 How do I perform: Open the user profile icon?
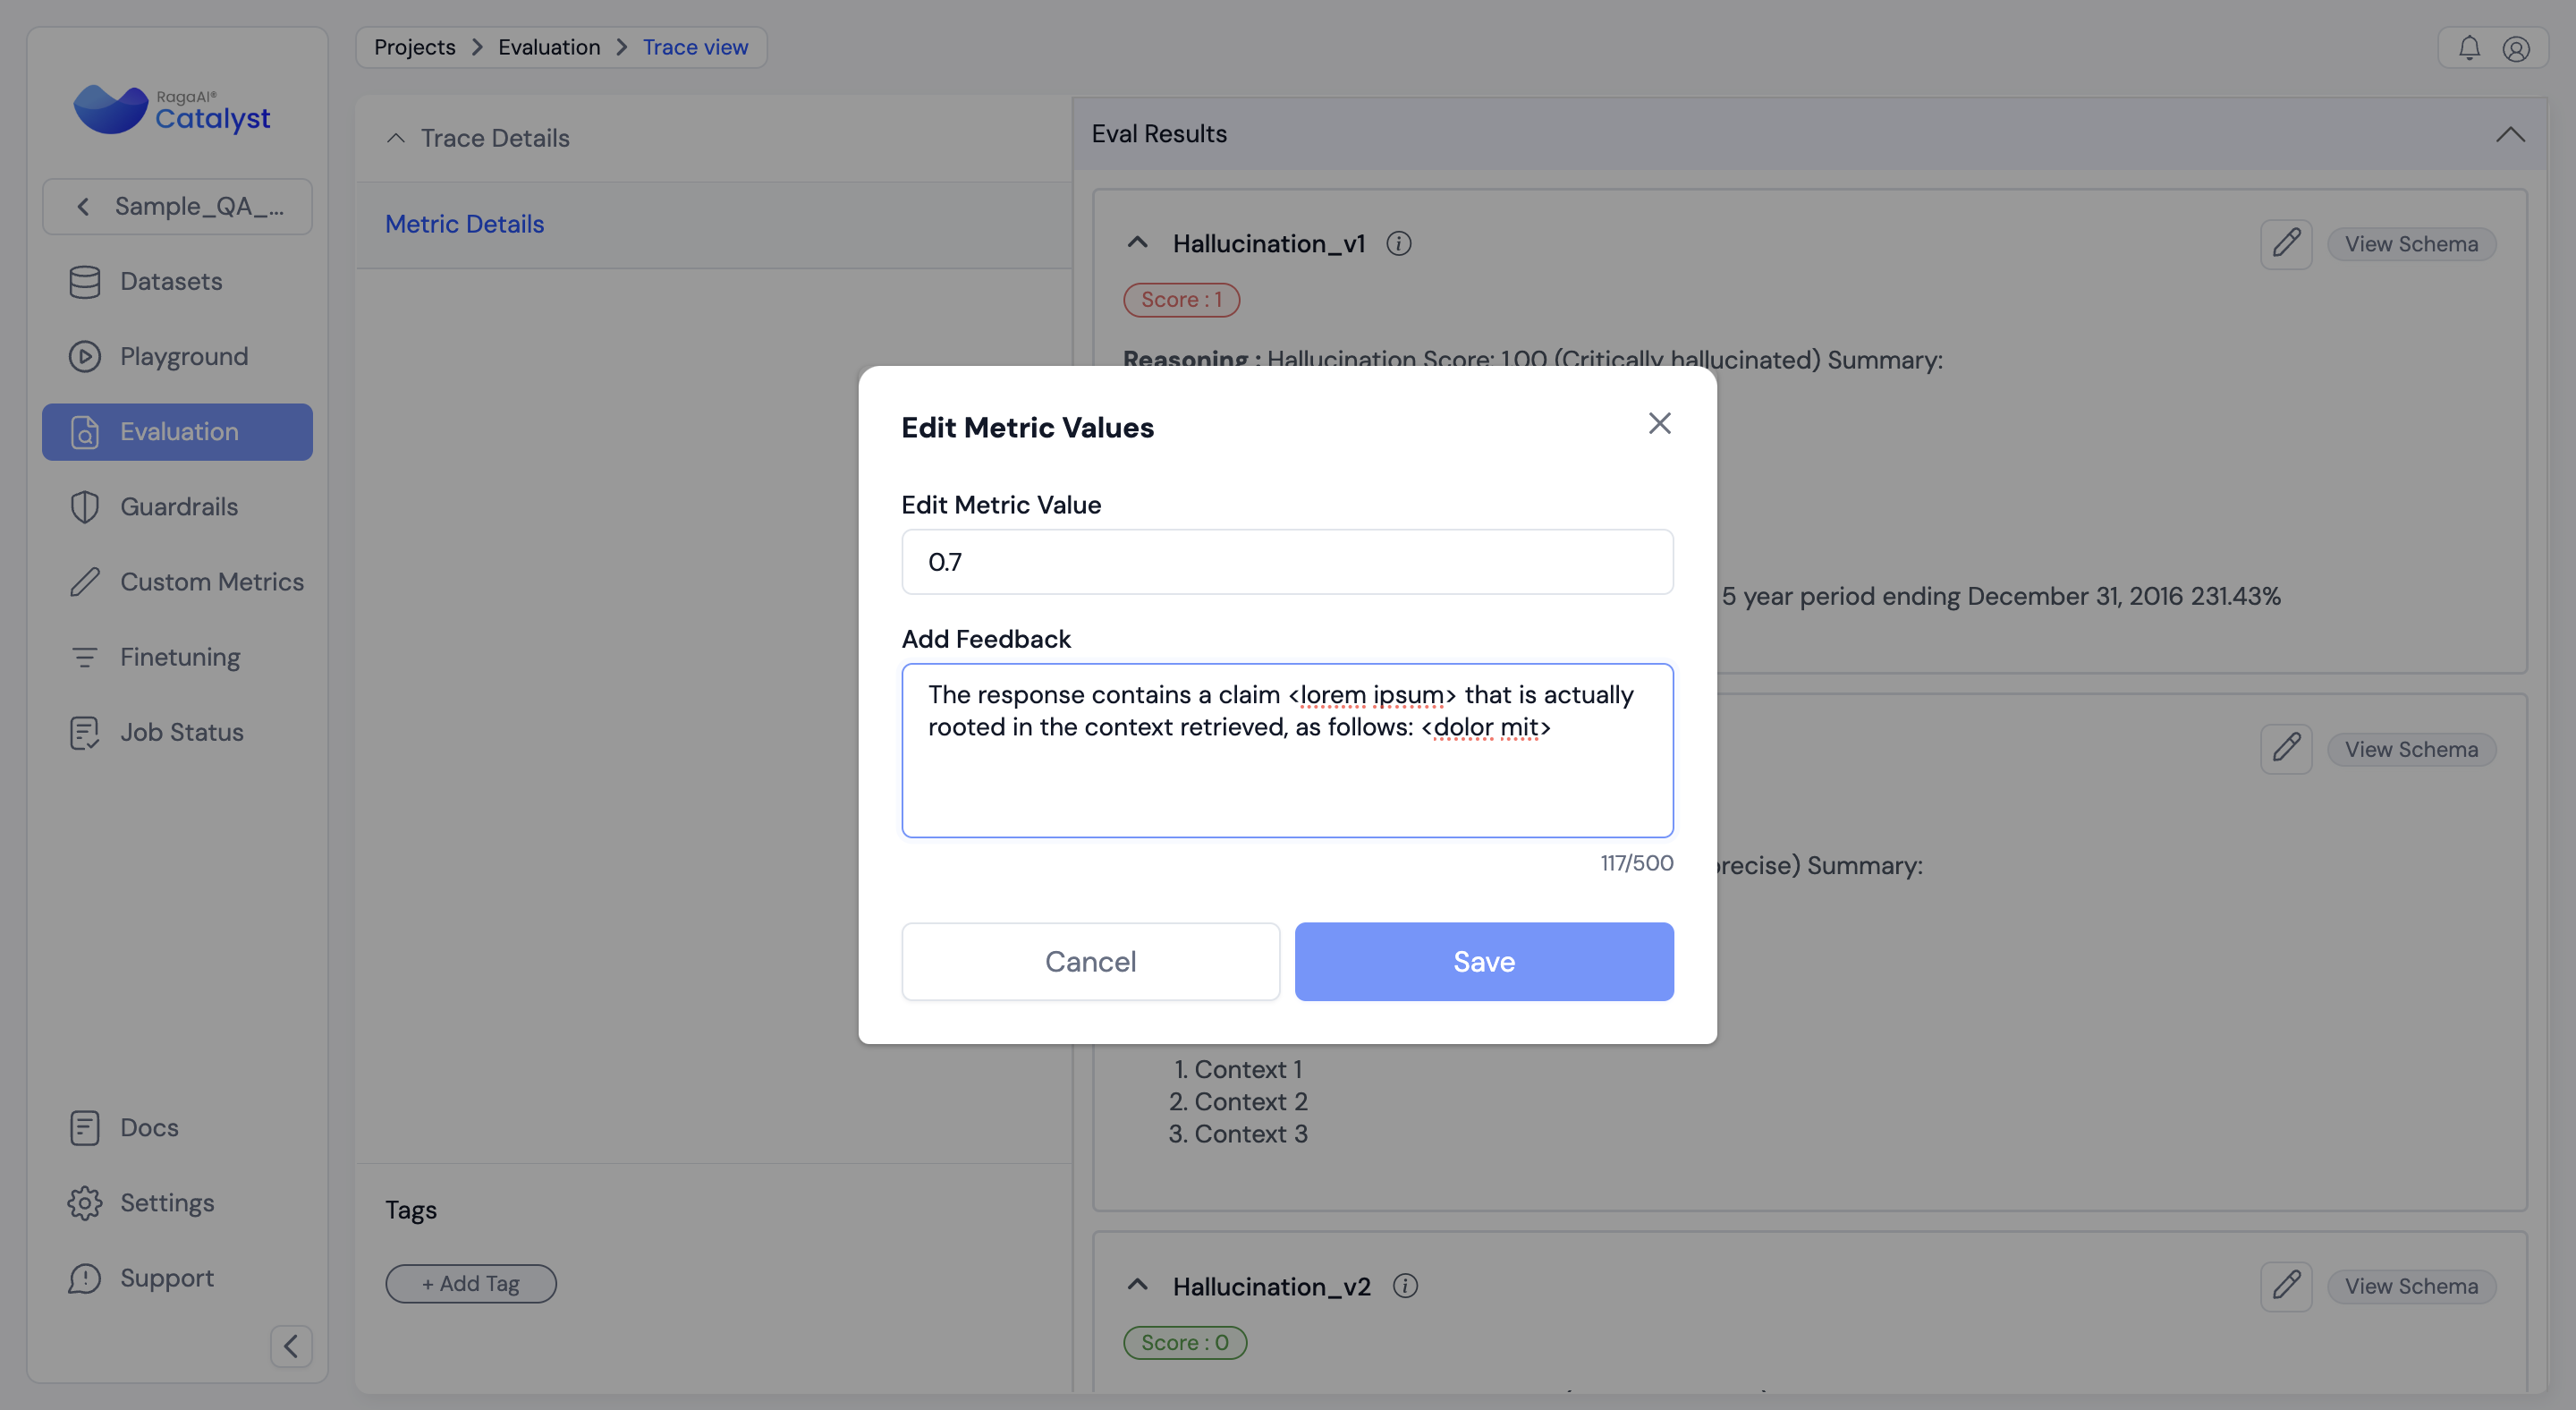(x=2516, y=48)
